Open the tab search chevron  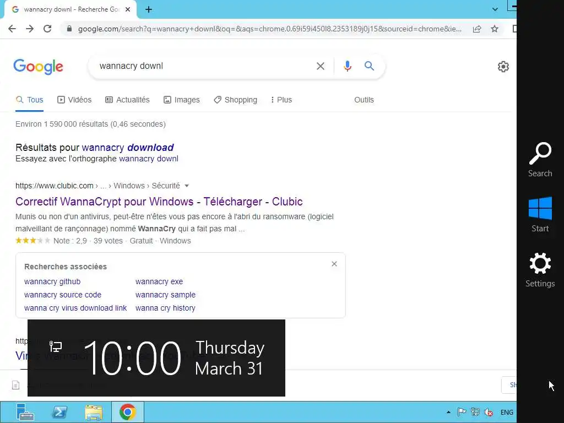[495, 9]
